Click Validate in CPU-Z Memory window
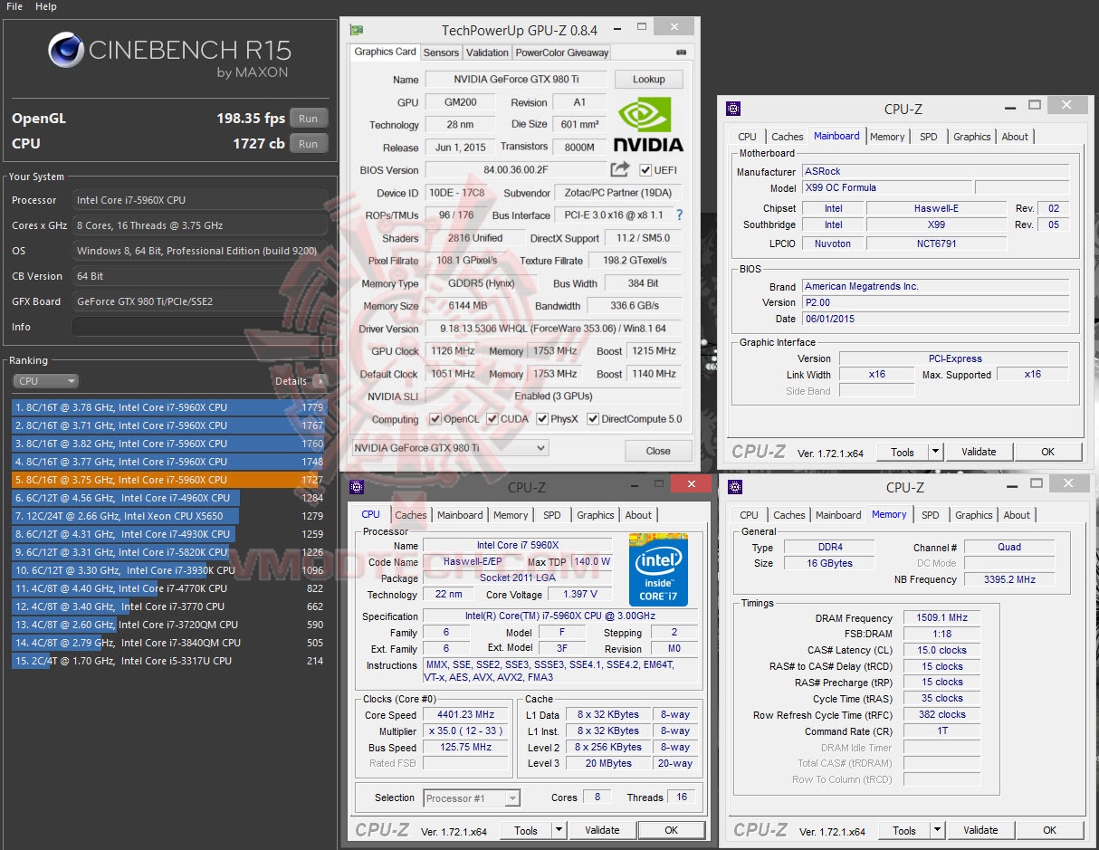The width and height of the screenshot is (1099, 850). click(980, 830)
